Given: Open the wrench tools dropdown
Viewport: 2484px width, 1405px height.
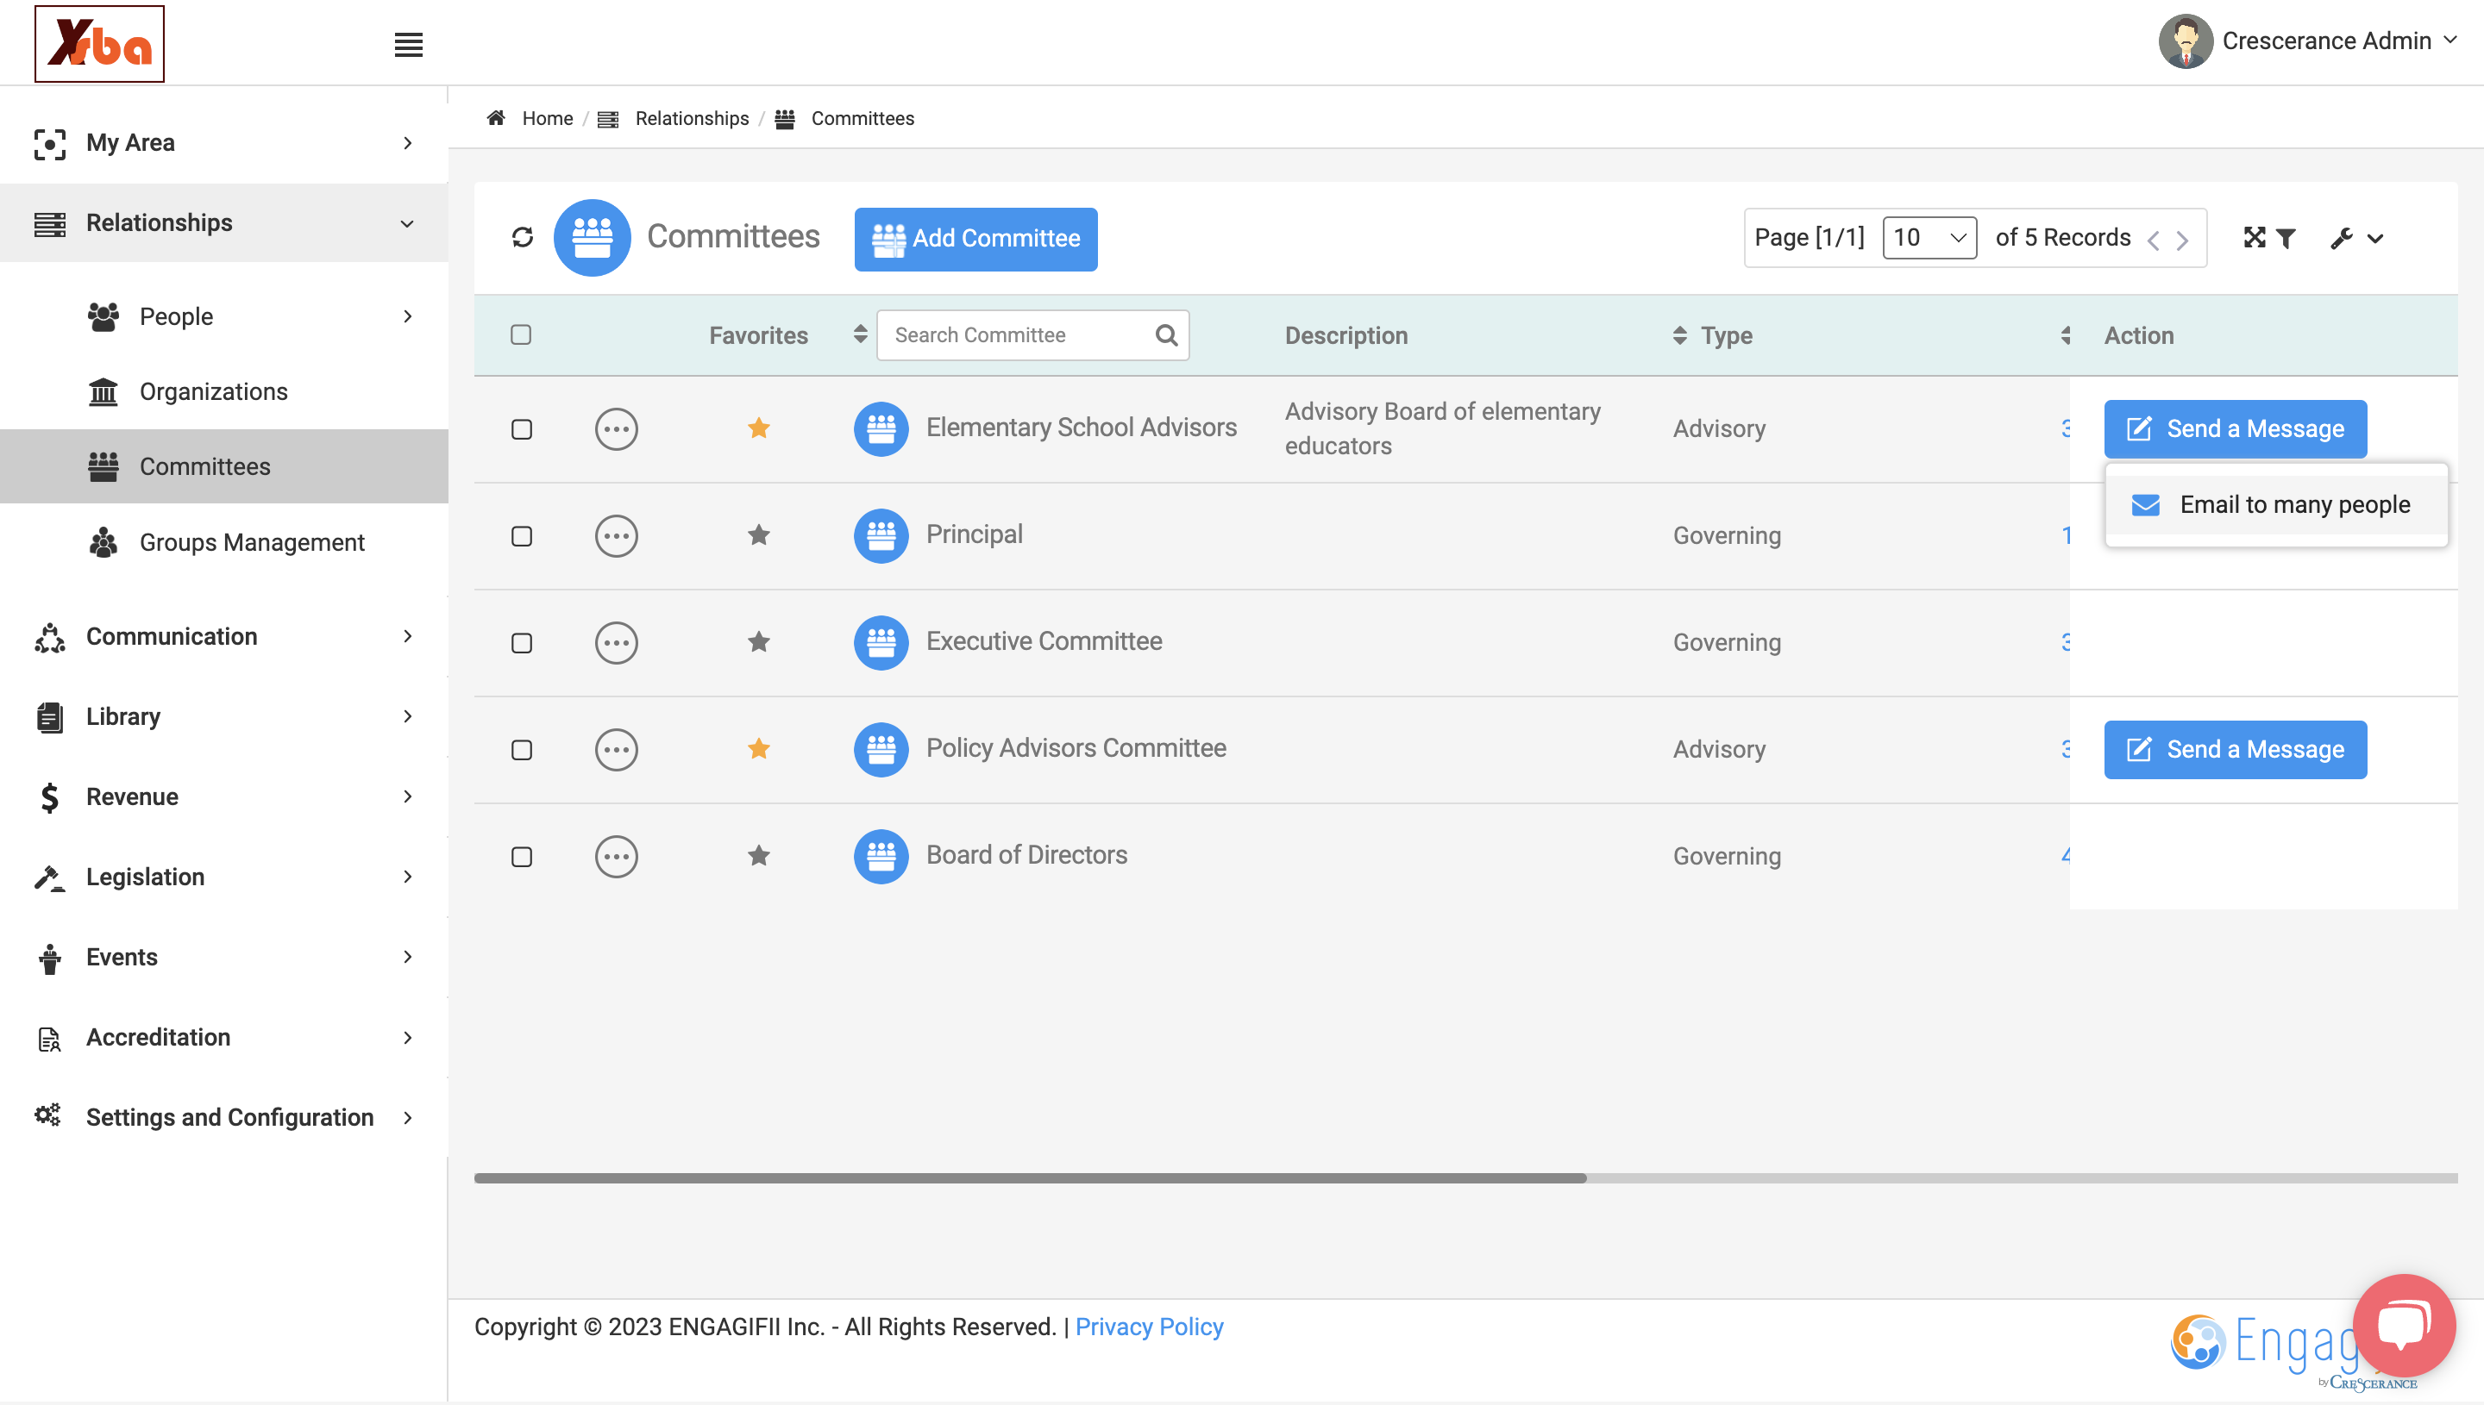Looking at the screenshot, I should (2356, 237).
